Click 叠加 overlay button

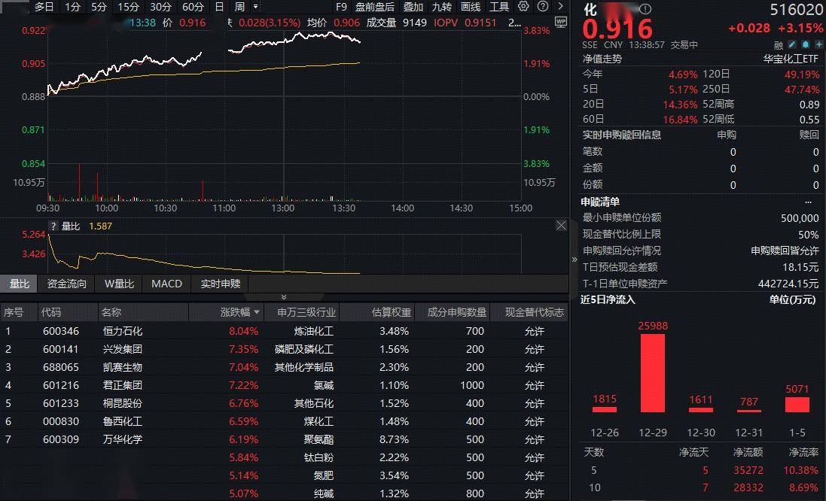point(413,7)
